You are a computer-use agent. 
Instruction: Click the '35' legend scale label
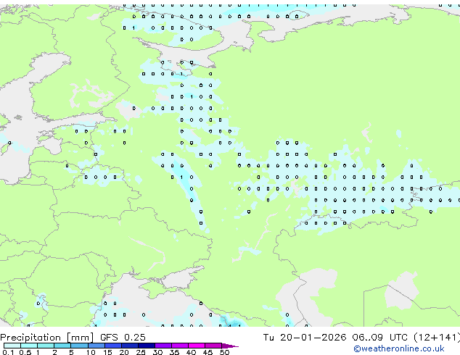[174, 352]
